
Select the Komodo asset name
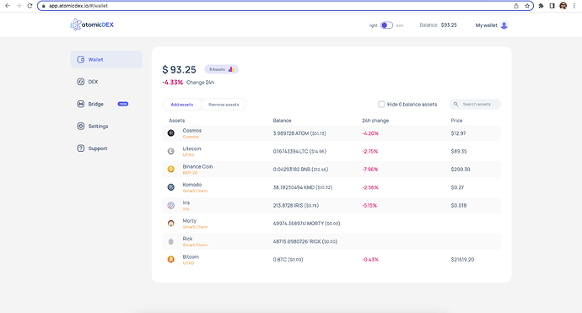(192, 185)
